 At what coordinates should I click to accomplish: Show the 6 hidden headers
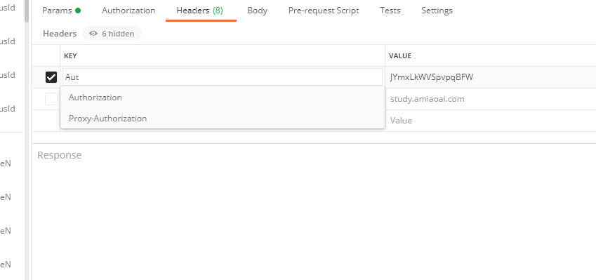click(112, 34)
